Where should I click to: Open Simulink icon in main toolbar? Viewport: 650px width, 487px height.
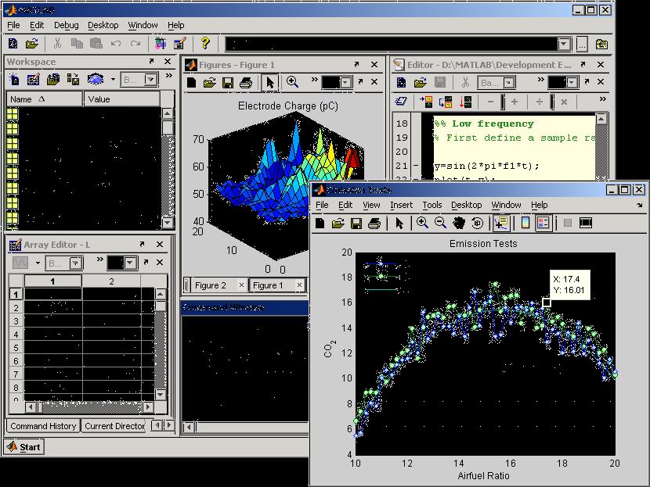pyautogui.click(x=161, y=43)
